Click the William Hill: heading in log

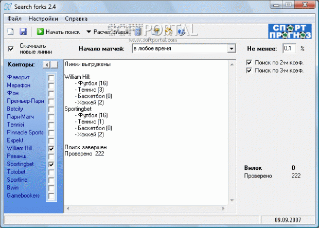click(x=77, y=77)
